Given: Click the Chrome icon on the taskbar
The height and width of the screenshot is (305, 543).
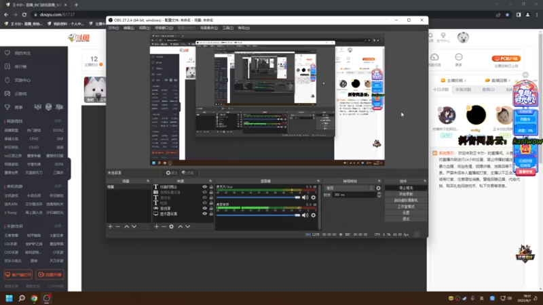Looking at the screenshot, I should 34,298.
